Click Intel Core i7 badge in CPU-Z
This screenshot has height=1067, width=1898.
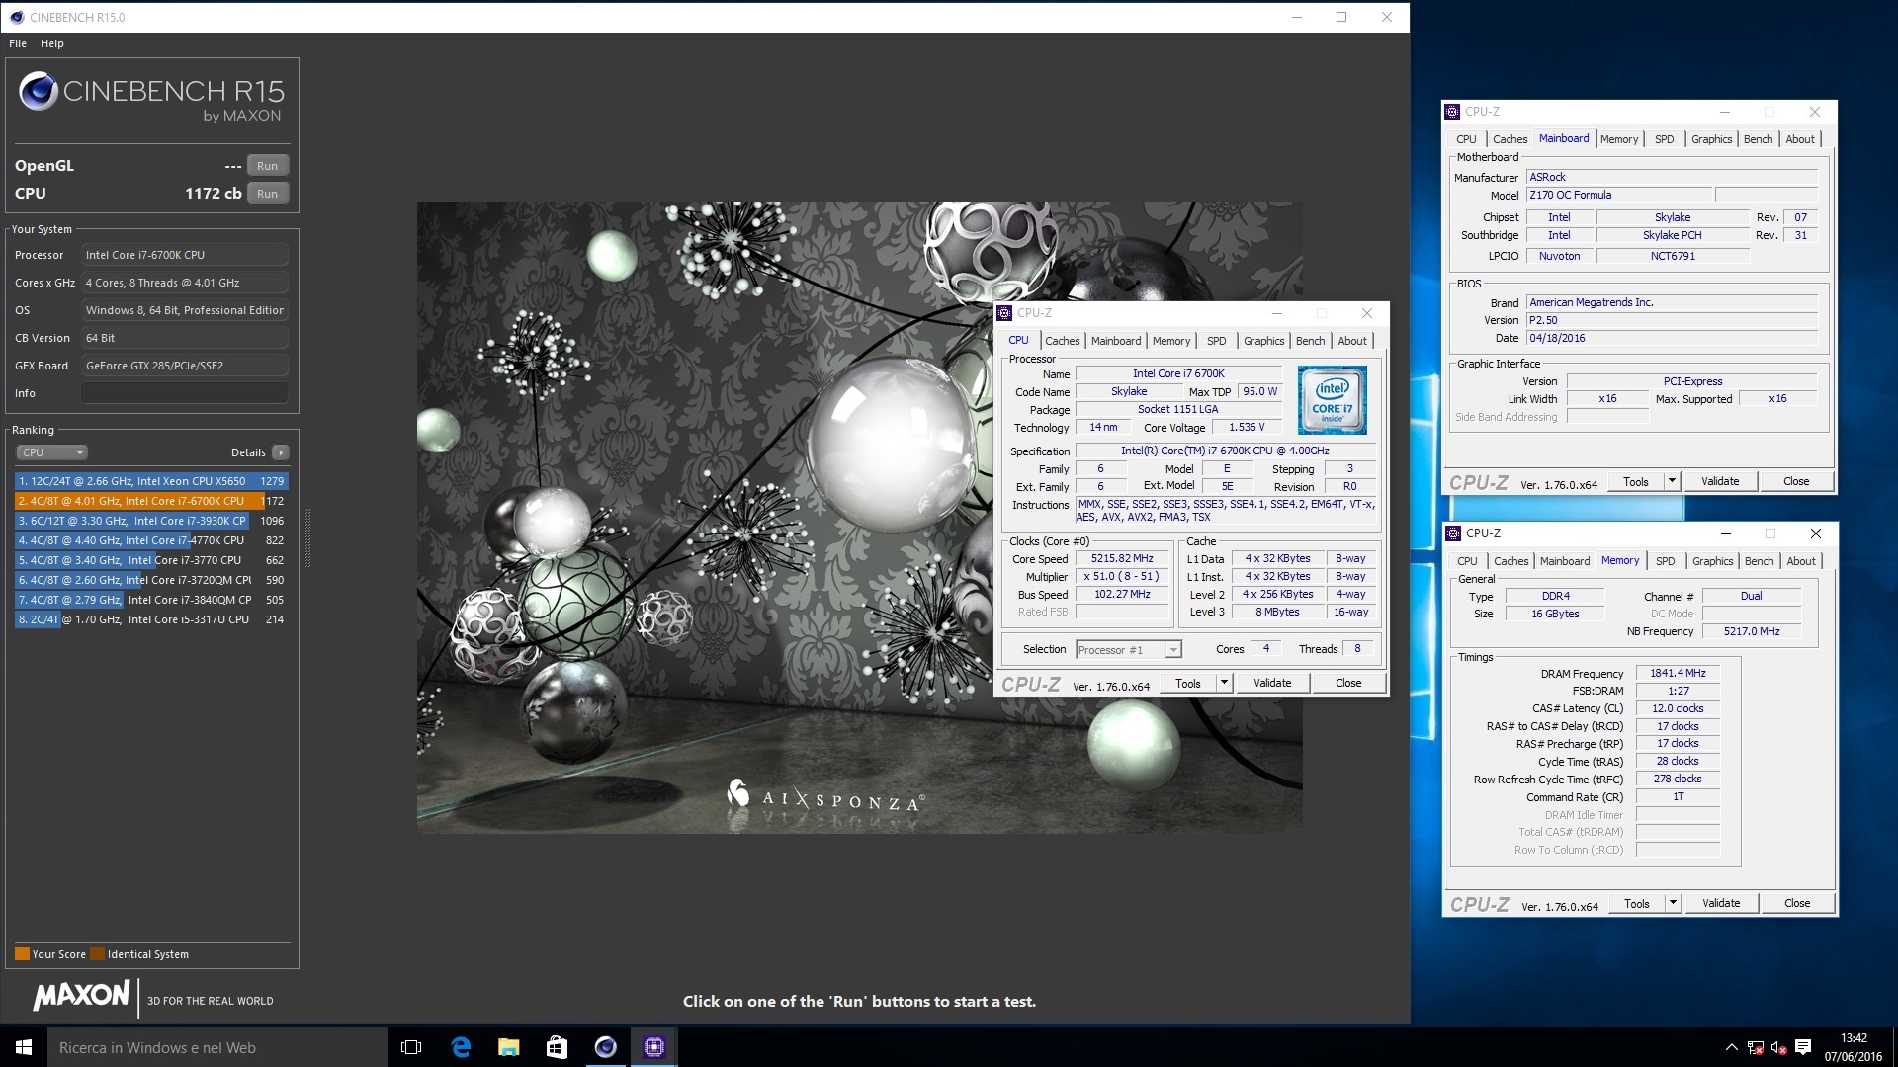point(1332,400)
